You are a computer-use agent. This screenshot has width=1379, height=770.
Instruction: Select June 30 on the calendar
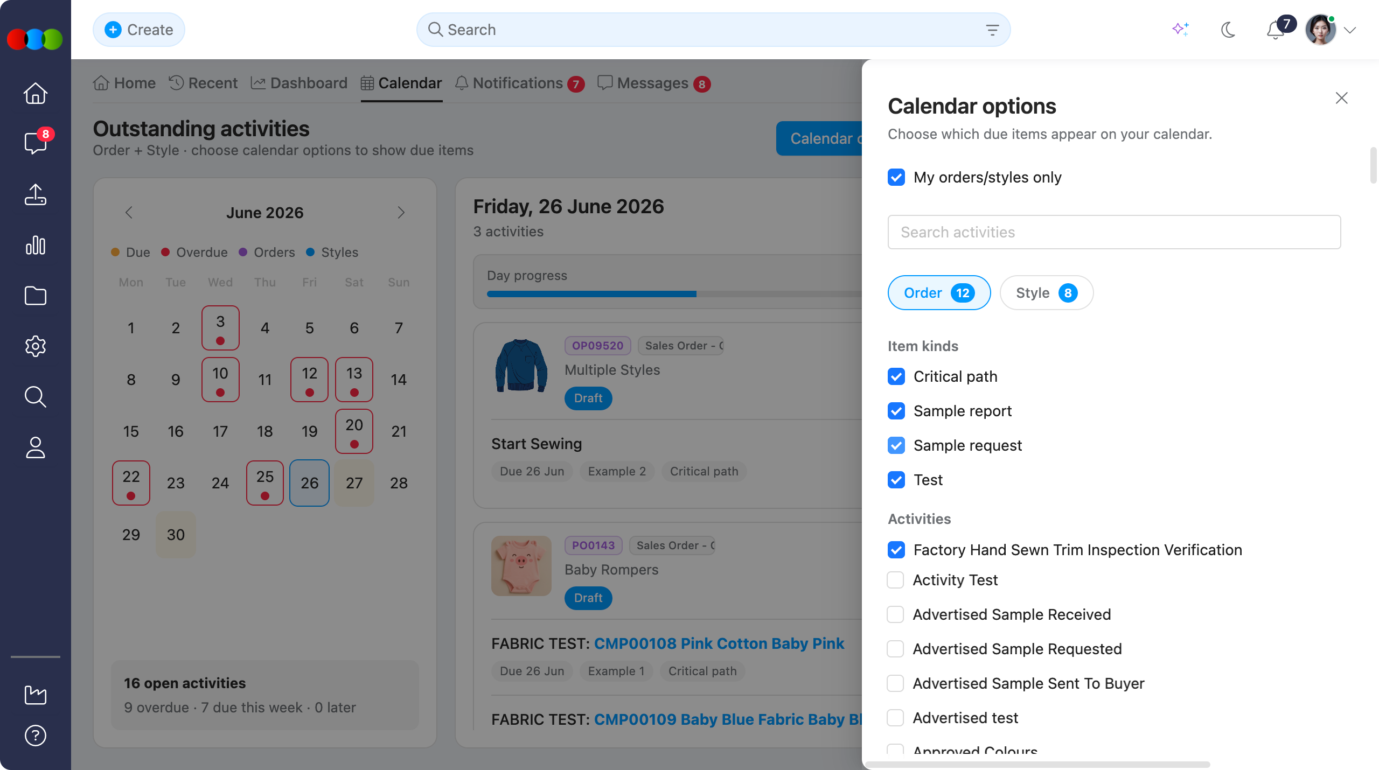coord(176,535)
